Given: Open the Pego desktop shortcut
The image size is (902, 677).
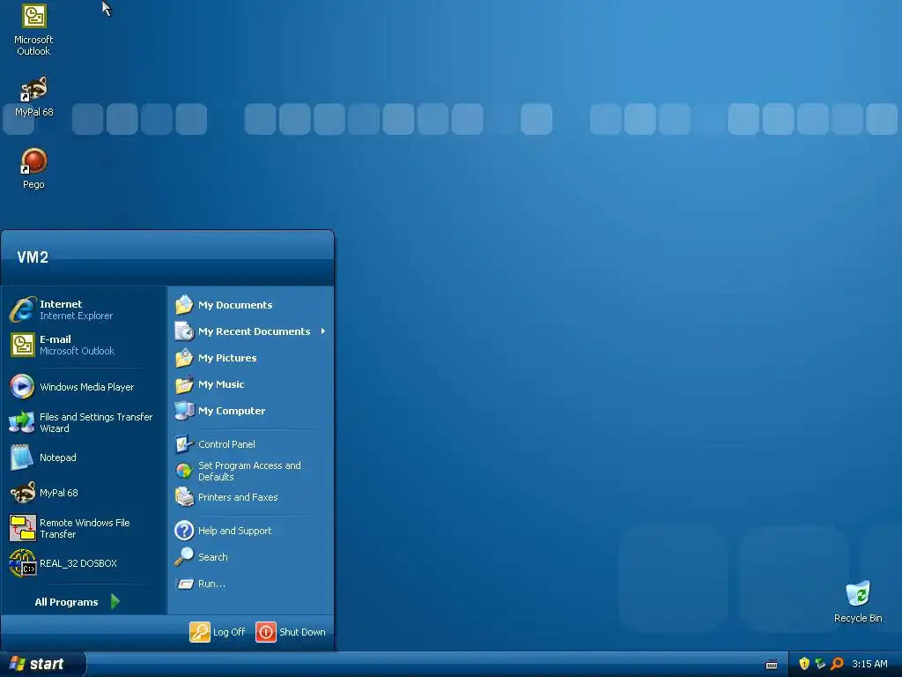Looking at the screenshot, I should [x=33, y=168].
